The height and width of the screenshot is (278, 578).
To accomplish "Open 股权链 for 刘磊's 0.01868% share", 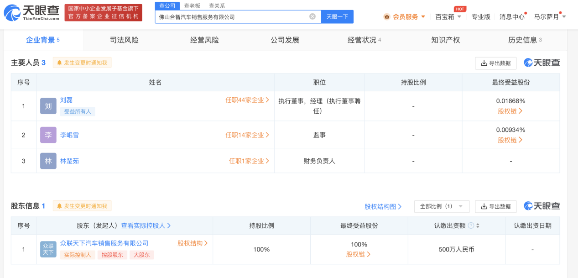I will (x=510, y=111).
